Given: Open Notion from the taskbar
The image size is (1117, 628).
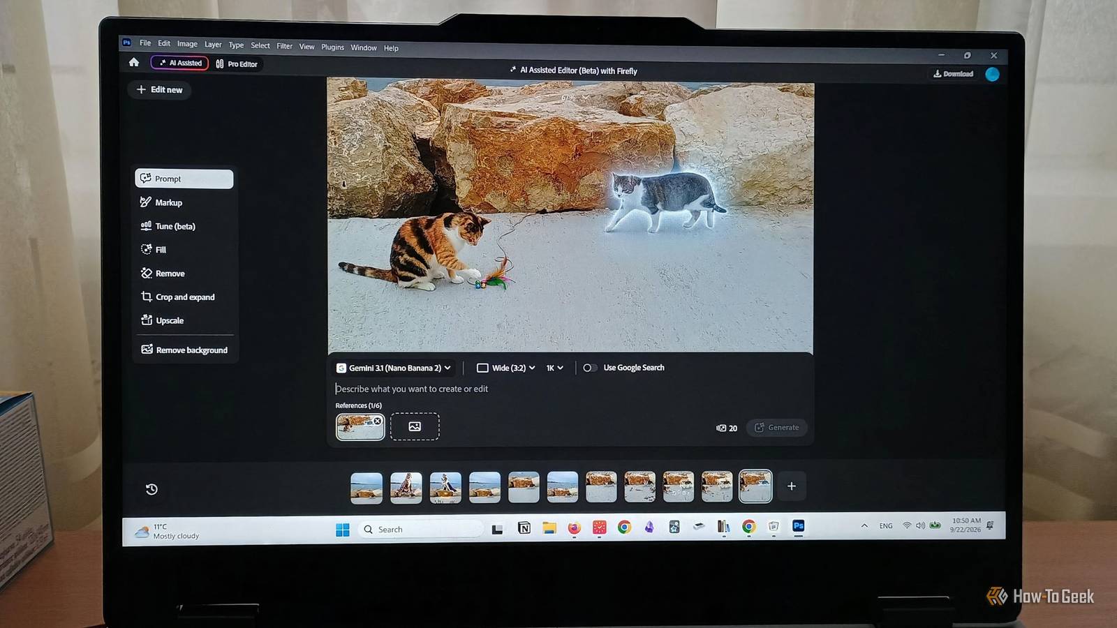Looking at the screenshot, I should (x=524, y=528).
